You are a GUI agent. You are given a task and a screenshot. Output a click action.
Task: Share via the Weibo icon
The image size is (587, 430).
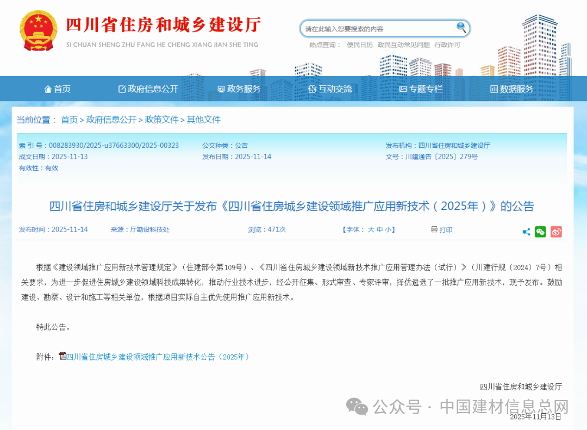point(556,232)
